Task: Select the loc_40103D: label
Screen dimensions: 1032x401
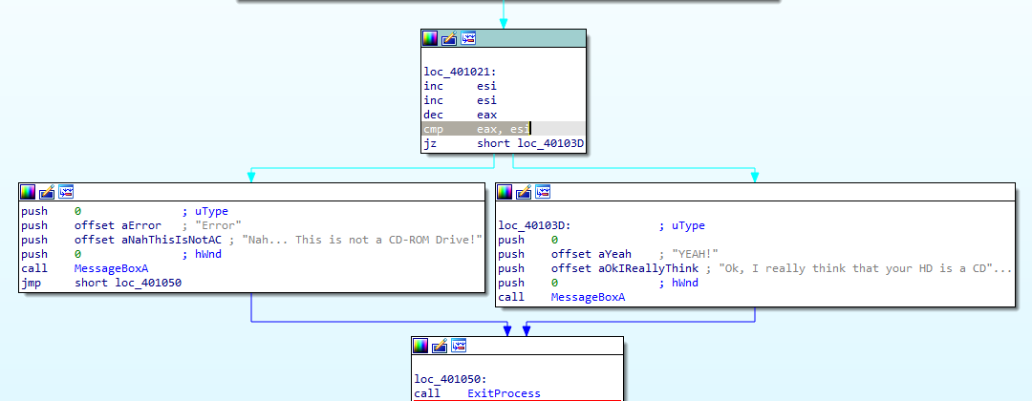Action: click(x=535, y=225)
